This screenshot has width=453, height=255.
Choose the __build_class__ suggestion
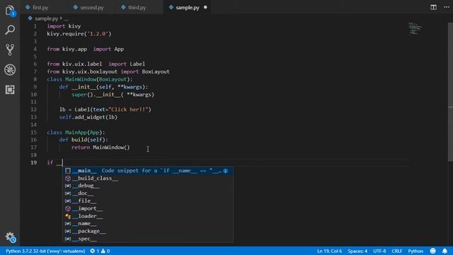[148, 178]
